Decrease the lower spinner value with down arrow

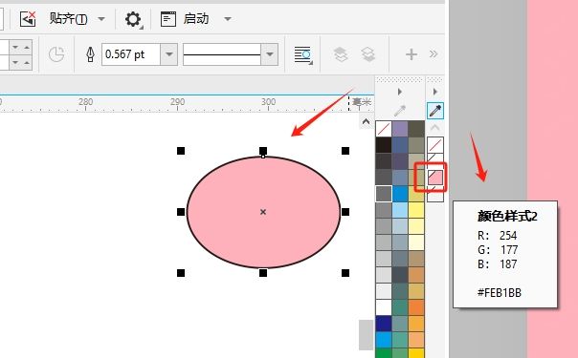click(x=15, y=62)
